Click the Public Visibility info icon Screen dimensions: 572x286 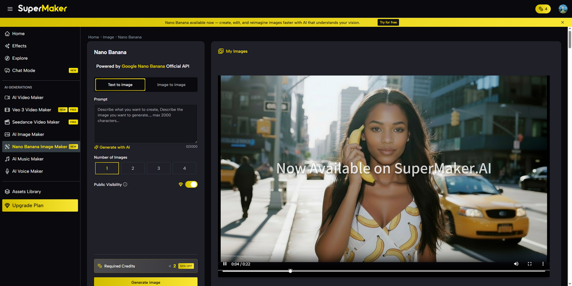[125, 184]
